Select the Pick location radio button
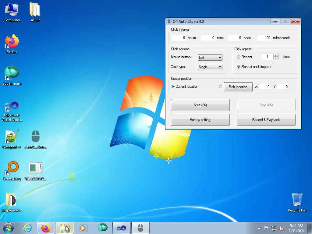This screenshot has width=312, height=234. pyautogui.click(x=220, y=86)
